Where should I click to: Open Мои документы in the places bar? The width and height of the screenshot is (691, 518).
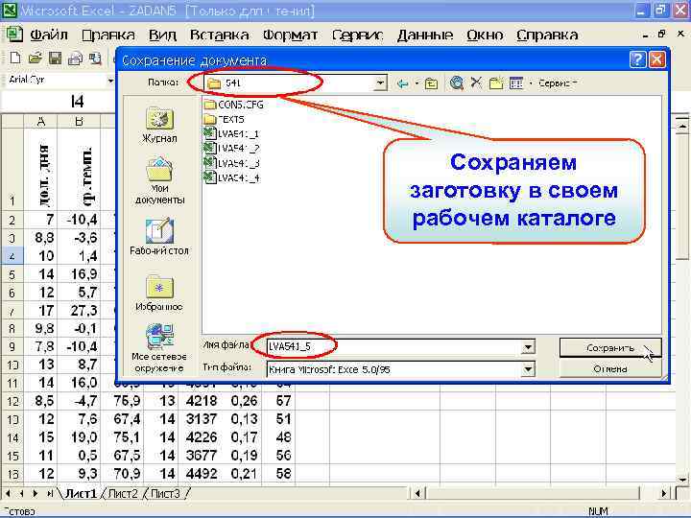159,180
